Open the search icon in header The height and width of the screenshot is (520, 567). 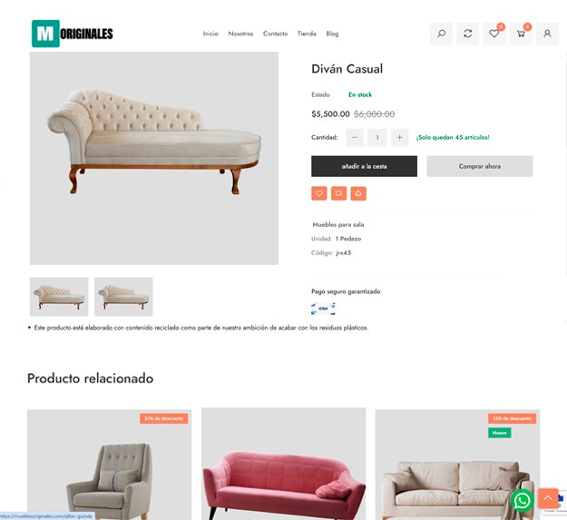(x=441, y=34)
